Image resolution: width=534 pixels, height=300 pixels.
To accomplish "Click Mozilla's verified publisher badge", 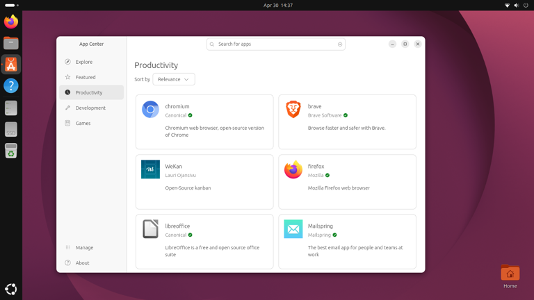I will point(327,175).
